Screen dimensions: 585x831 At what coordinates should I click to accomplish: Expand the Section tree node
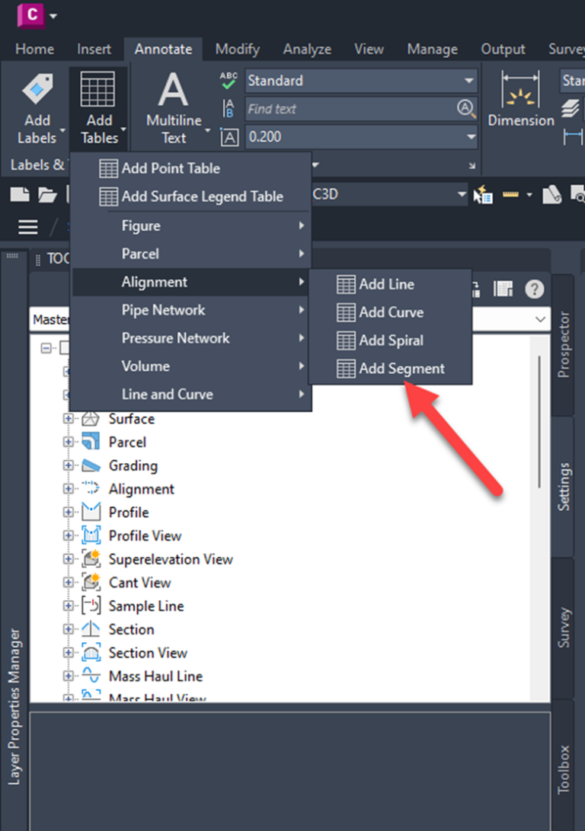[x=68, y=629]
